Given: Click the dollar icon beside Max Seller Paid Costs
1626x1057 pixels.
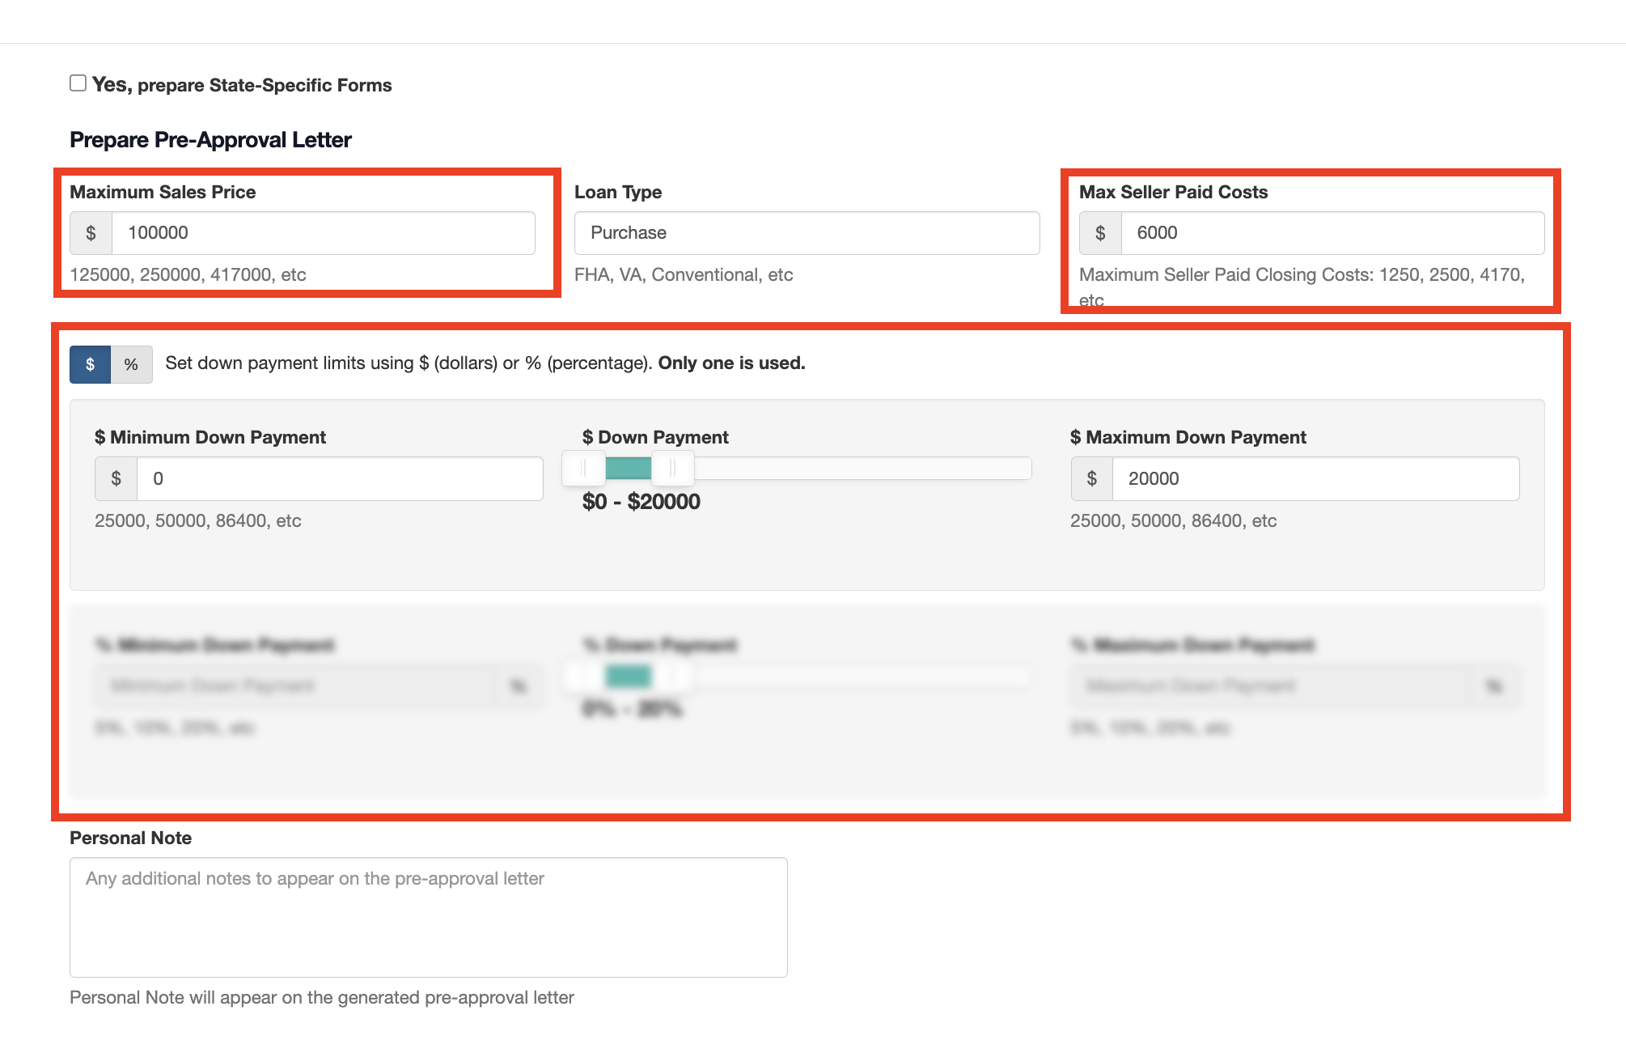Looking at the screenshot, I should coord(1100,233).
